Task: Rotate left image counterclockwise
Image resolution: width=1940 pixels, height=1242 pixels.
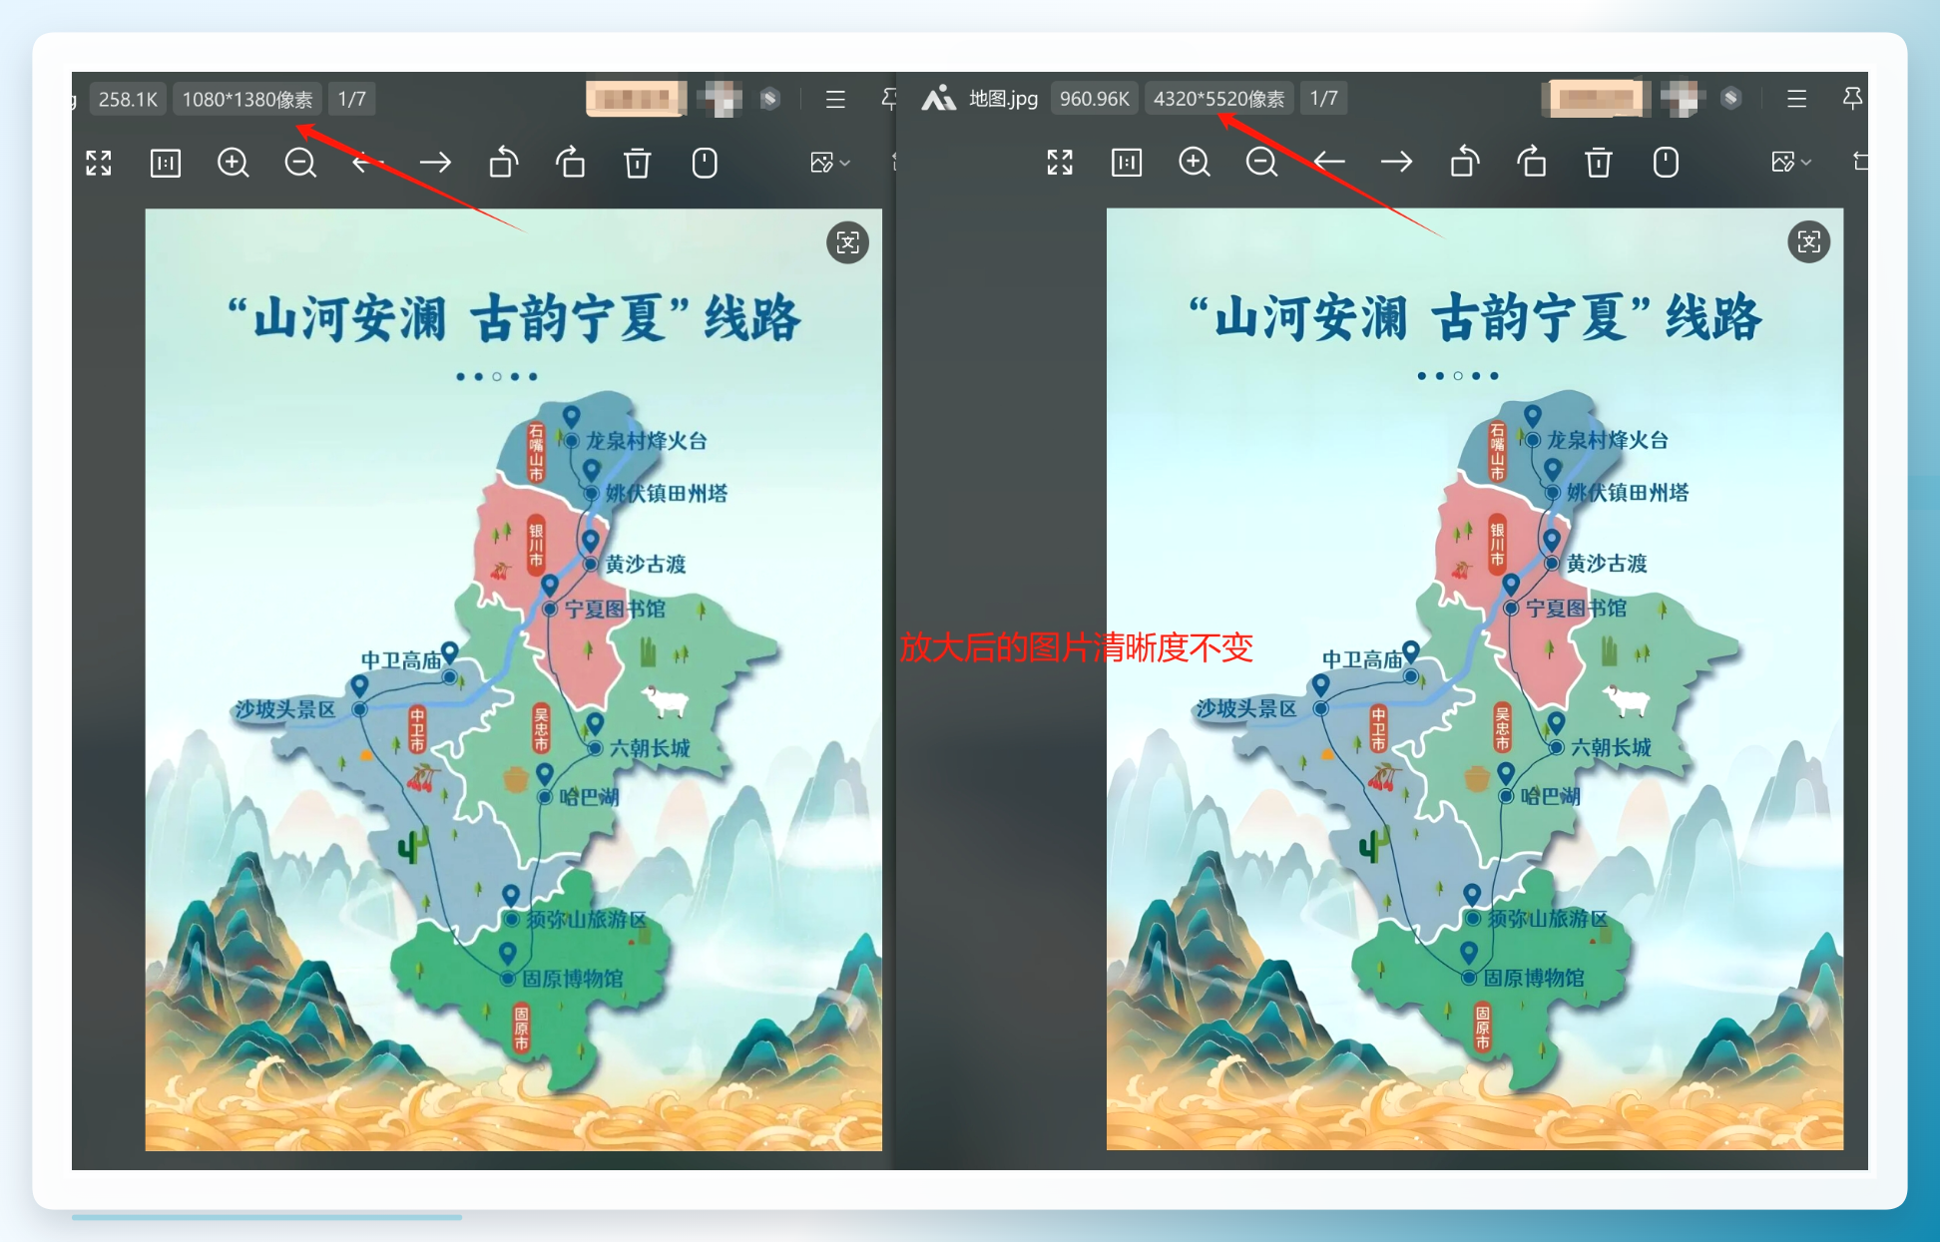Action: click(503, 163)
